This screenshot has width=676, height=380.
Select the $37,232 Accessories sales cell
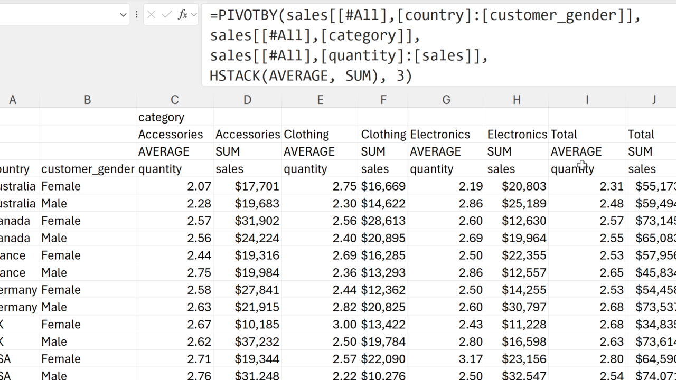[x=247, y=341]
